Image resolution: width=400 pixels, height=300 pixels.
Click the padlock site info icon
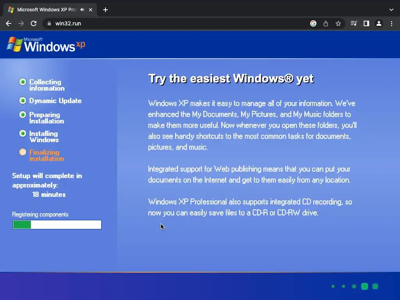tap(49, 23)
